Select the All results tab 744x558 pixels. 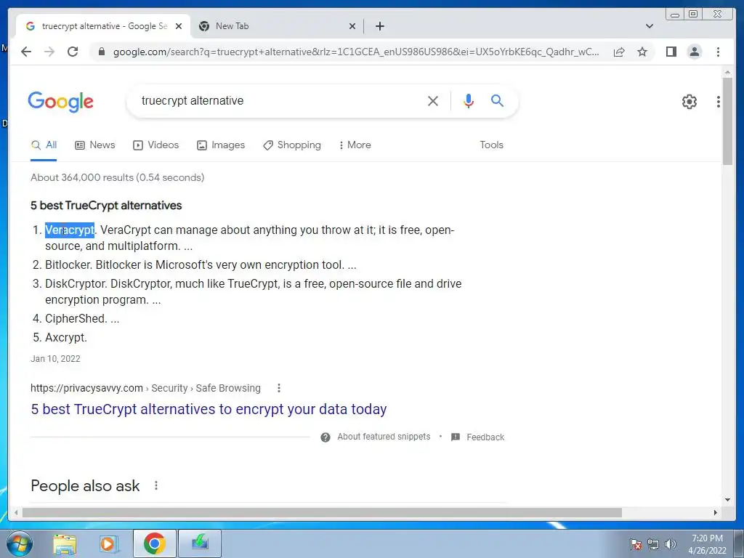(x=44, y=145)
